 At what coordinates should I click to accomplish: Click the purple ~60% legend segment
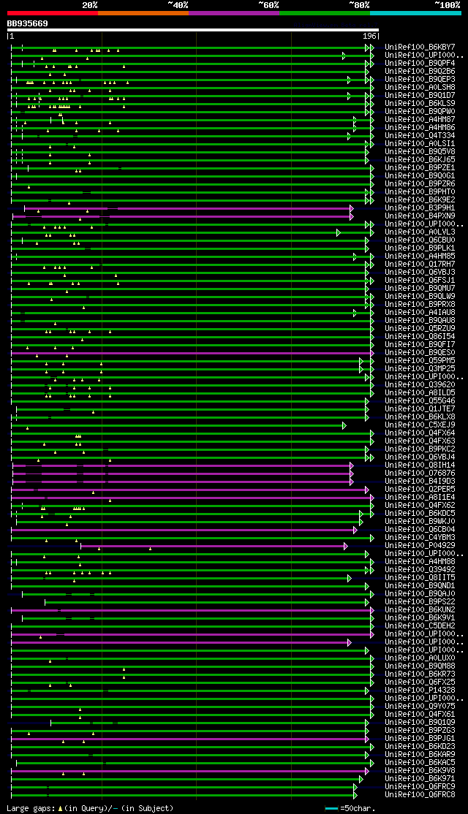tap(234, 12)
